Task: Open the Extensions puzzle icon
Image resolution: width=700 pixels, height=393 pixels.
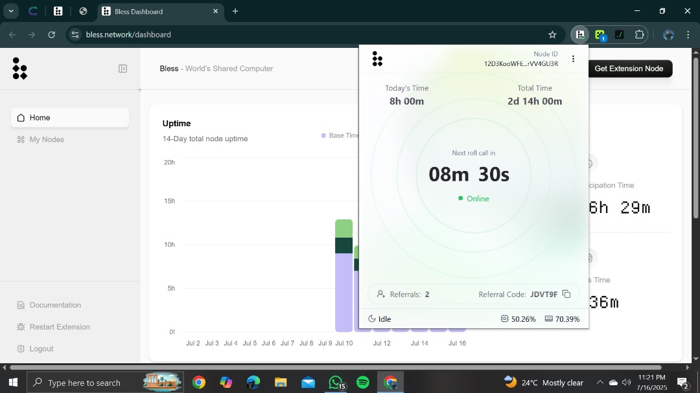Action: point(639,35)
